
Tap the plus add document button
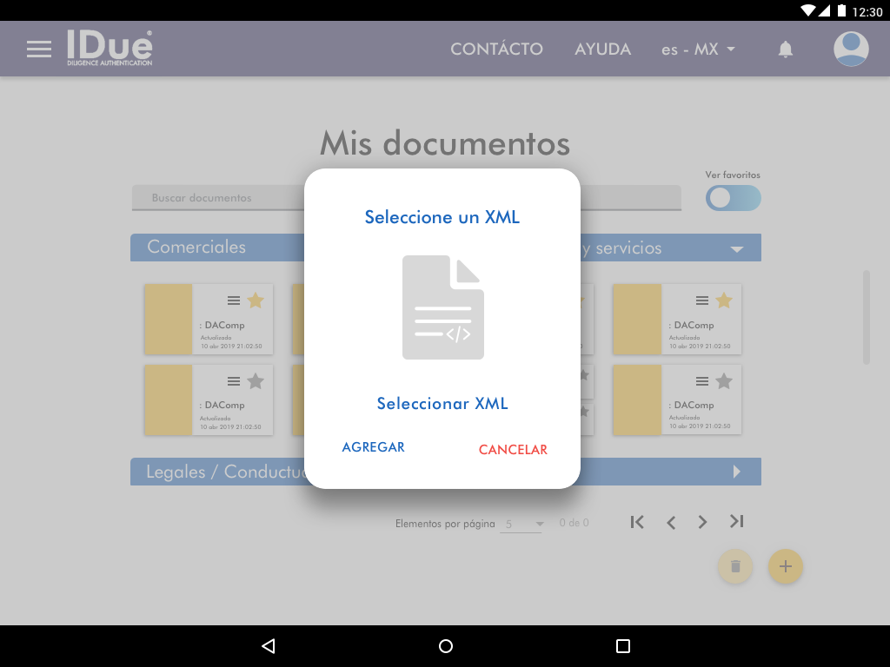pos(786,566)
